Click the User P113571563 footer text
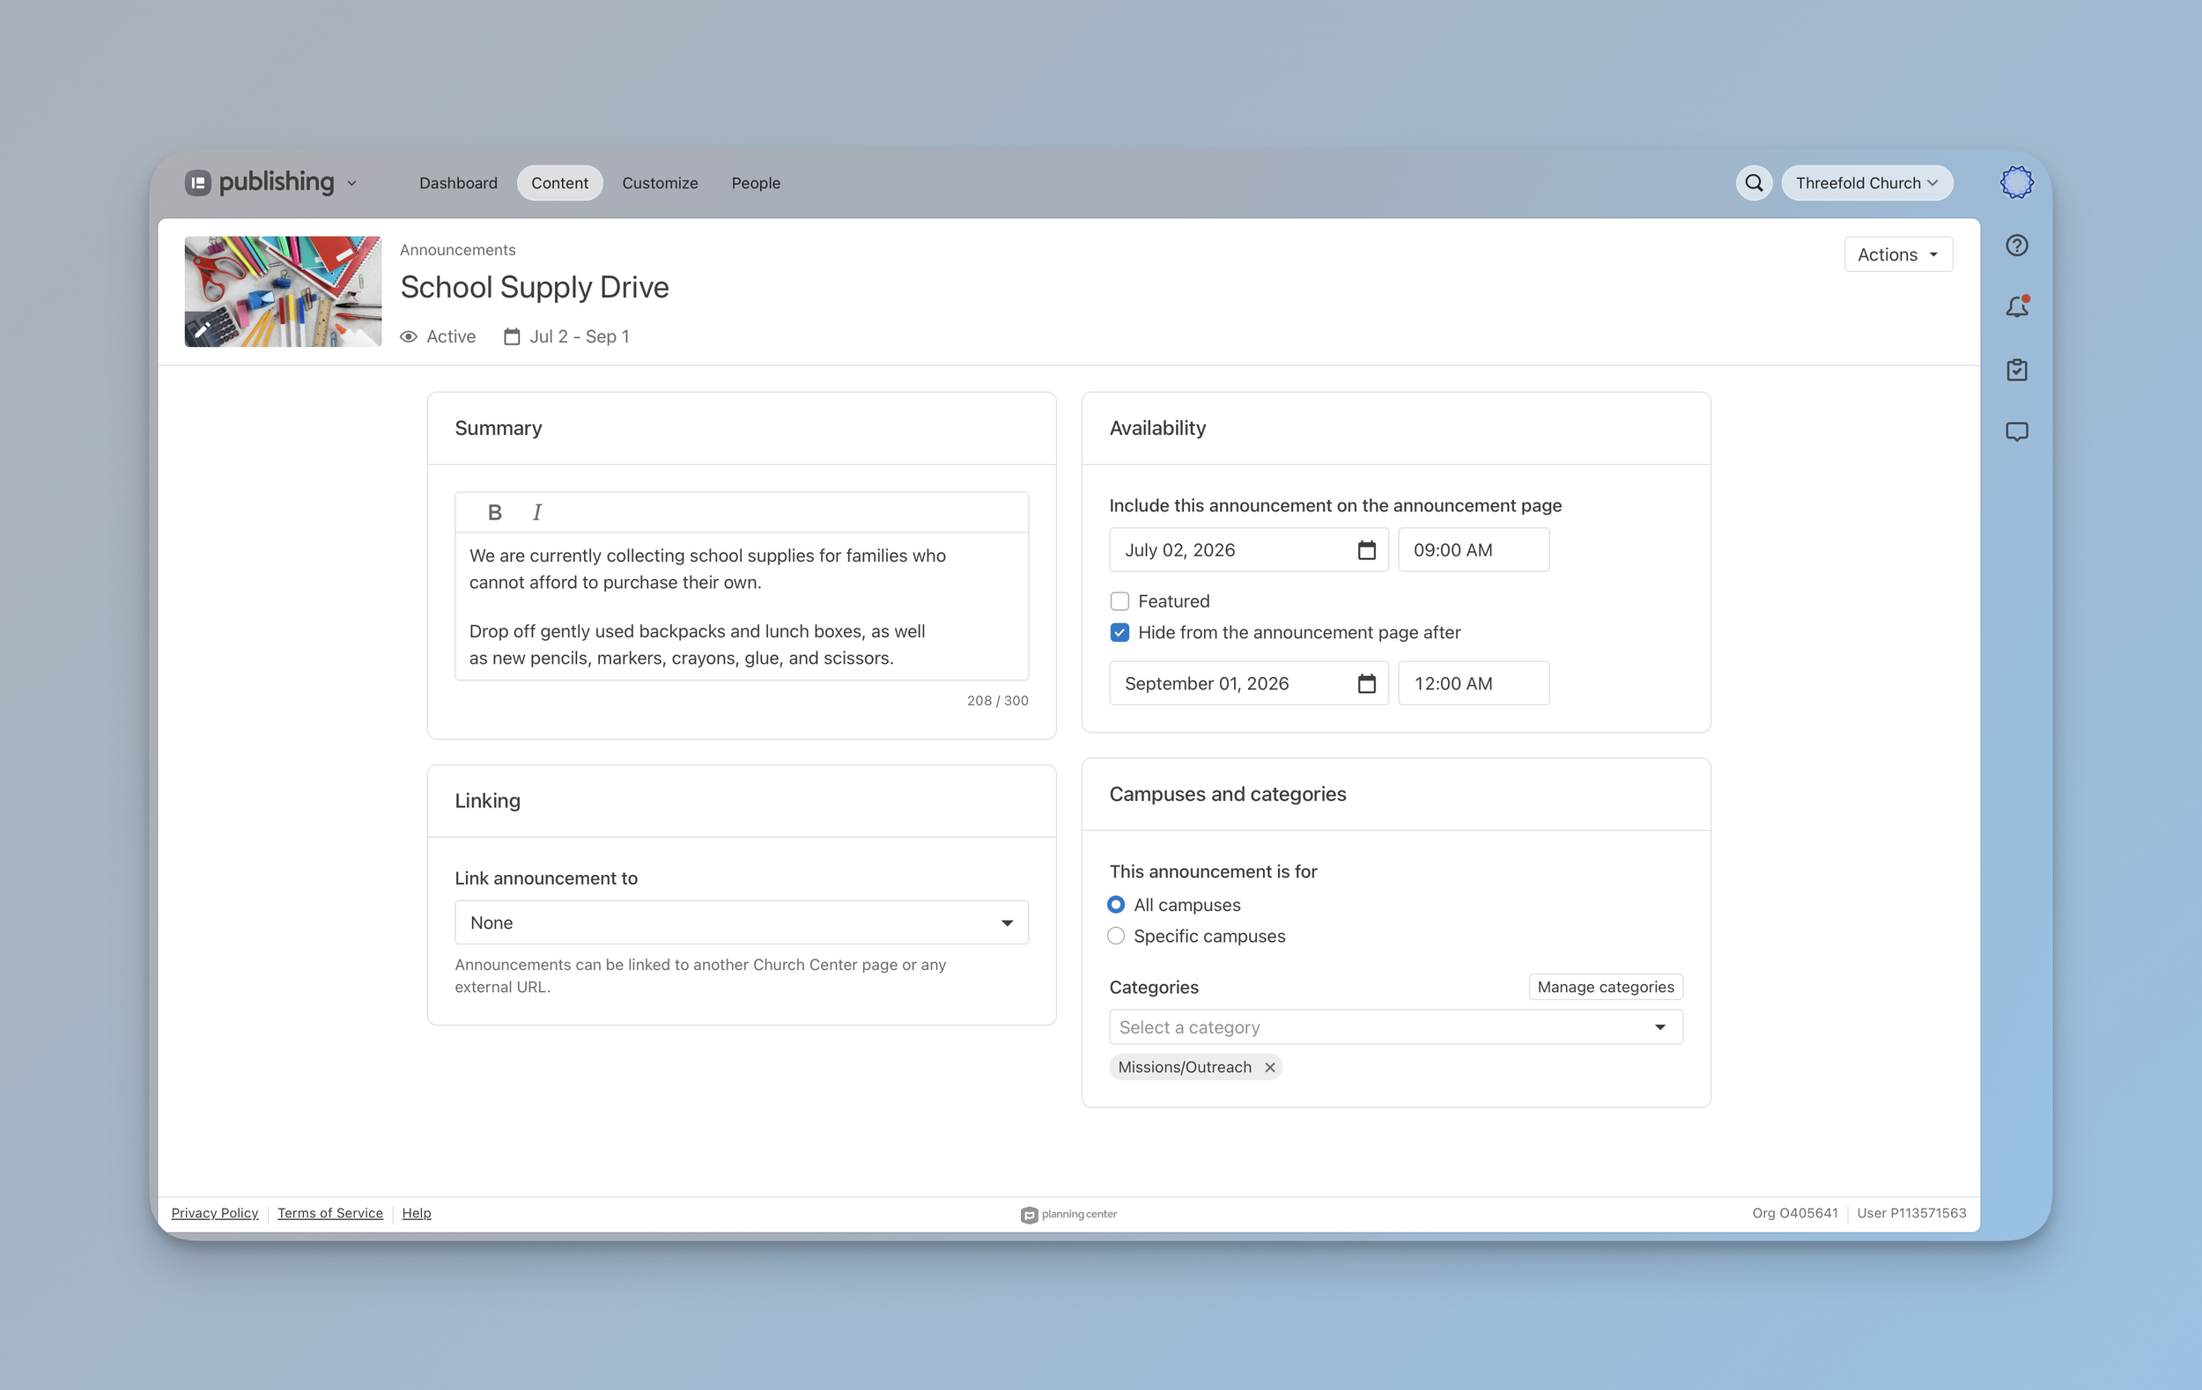The image size is (2202, 1390). 1911,1213
